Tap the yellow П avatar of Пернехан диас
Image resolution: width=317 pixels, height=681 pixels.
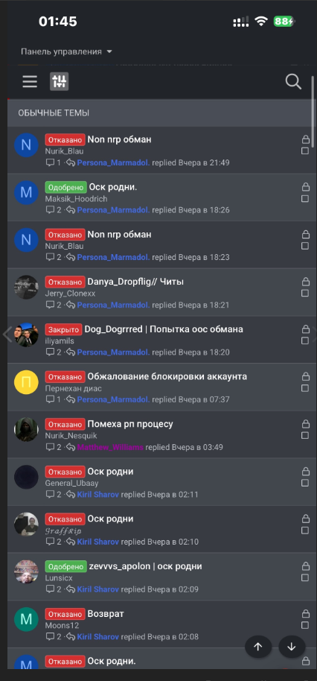27,382
